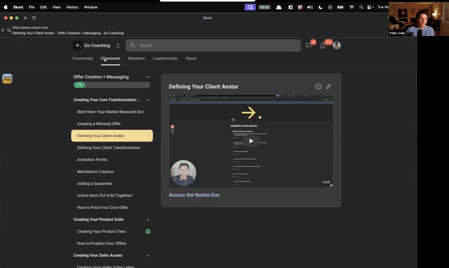This screenshot has width=449, height=268.
Task: Select the Classroom tab
Action: [110, 58]
